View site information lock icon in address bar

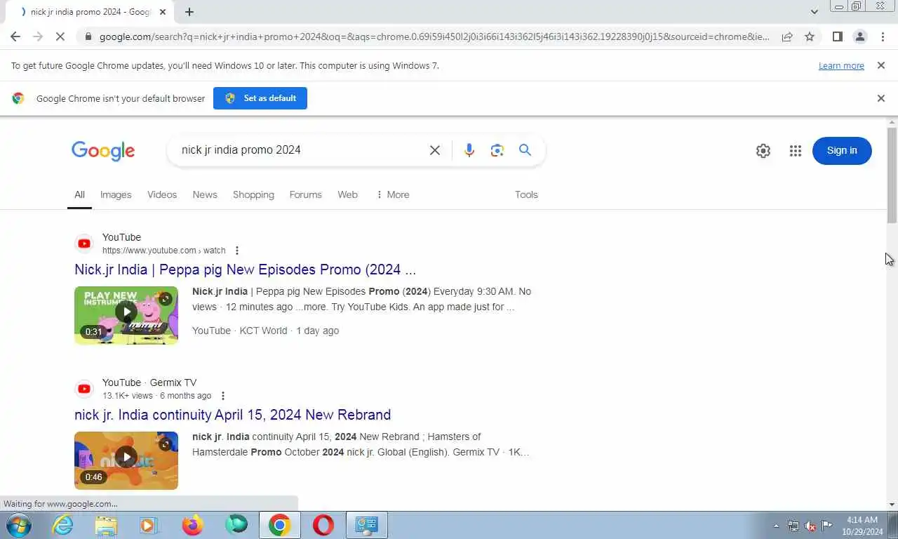pos(88,36)
